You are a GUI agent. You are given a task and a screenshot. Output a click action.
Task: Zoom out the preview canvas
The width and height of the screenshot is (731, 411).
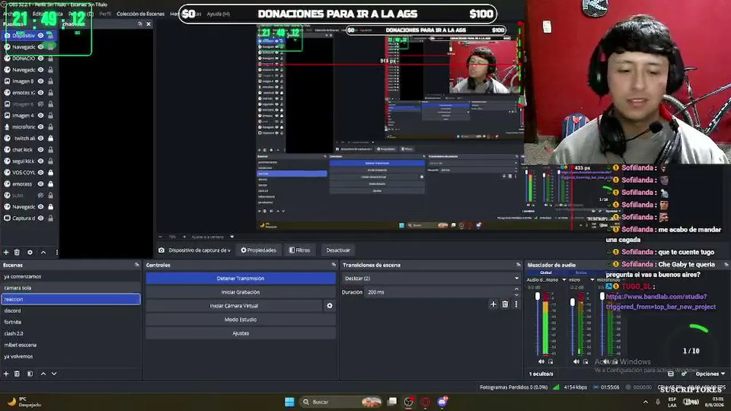160,237
